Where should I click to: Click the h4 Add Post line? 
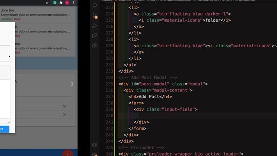click(150, 97)
